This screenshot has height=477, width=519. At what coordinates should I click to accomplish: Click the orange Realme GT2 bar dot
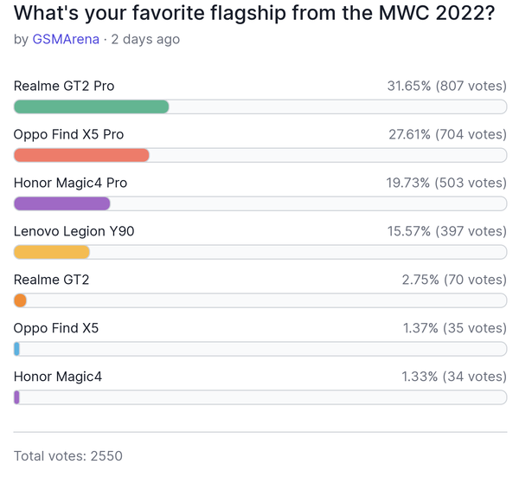point(20,300)
